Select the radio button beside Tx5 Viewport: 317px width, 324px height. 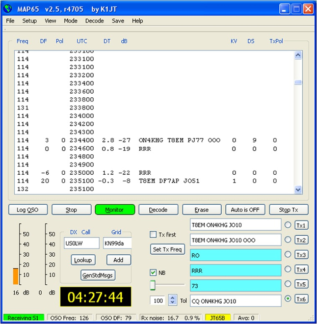[x=288, y=284]
